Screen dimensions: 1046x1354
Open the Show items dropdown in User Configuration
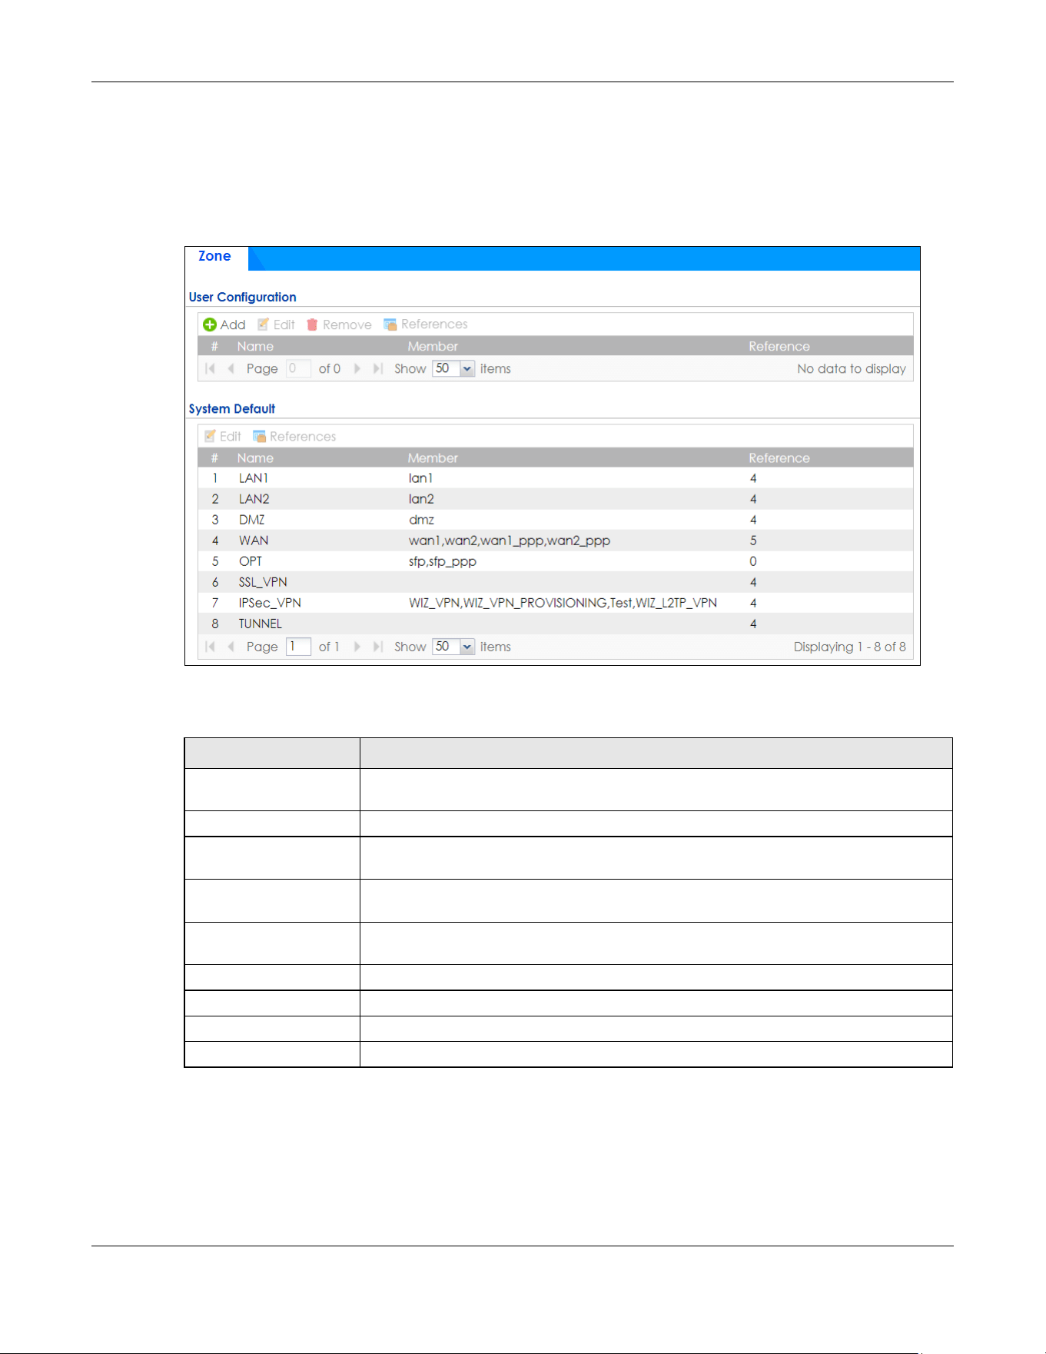(467, 369)
